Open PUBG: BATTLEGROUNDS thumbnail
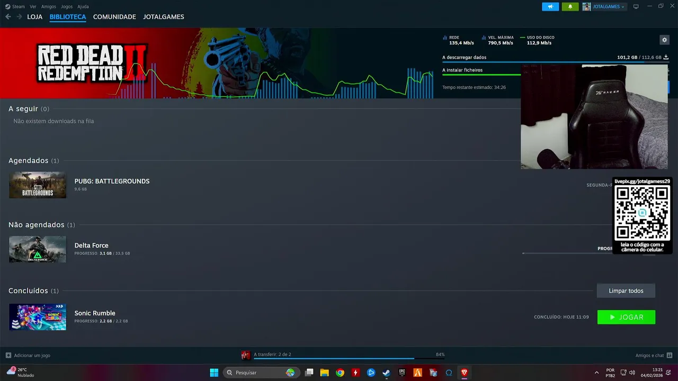 tap(38, 185)
